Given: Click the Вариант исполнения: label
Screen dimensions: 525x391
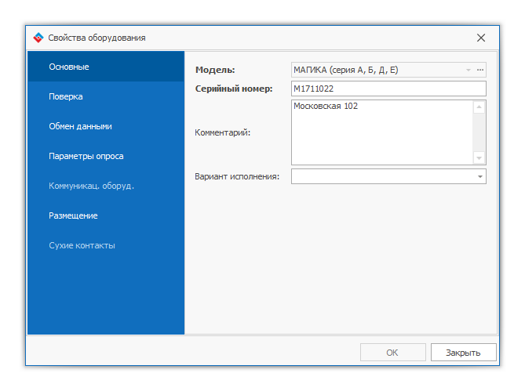Looking at the screenshot, I should [237, 176].
